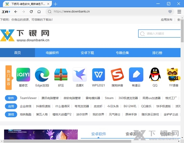This screenshot has width=184, height=143.
Task: Open the 腾讯电脑管家 link
Action: point(50,98)
